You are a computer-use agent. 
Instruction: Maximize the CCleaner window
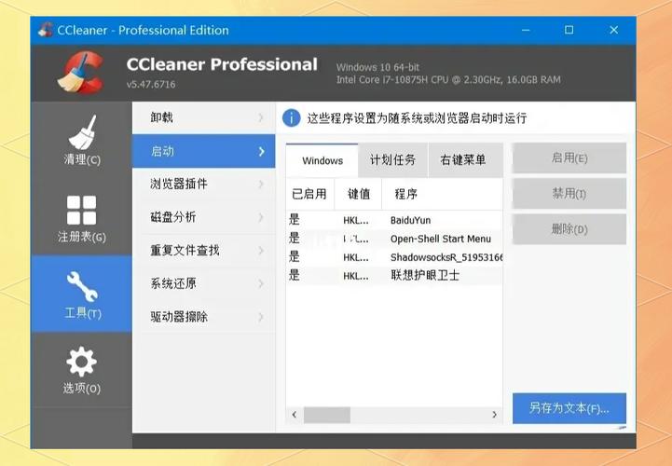(569, 30)
